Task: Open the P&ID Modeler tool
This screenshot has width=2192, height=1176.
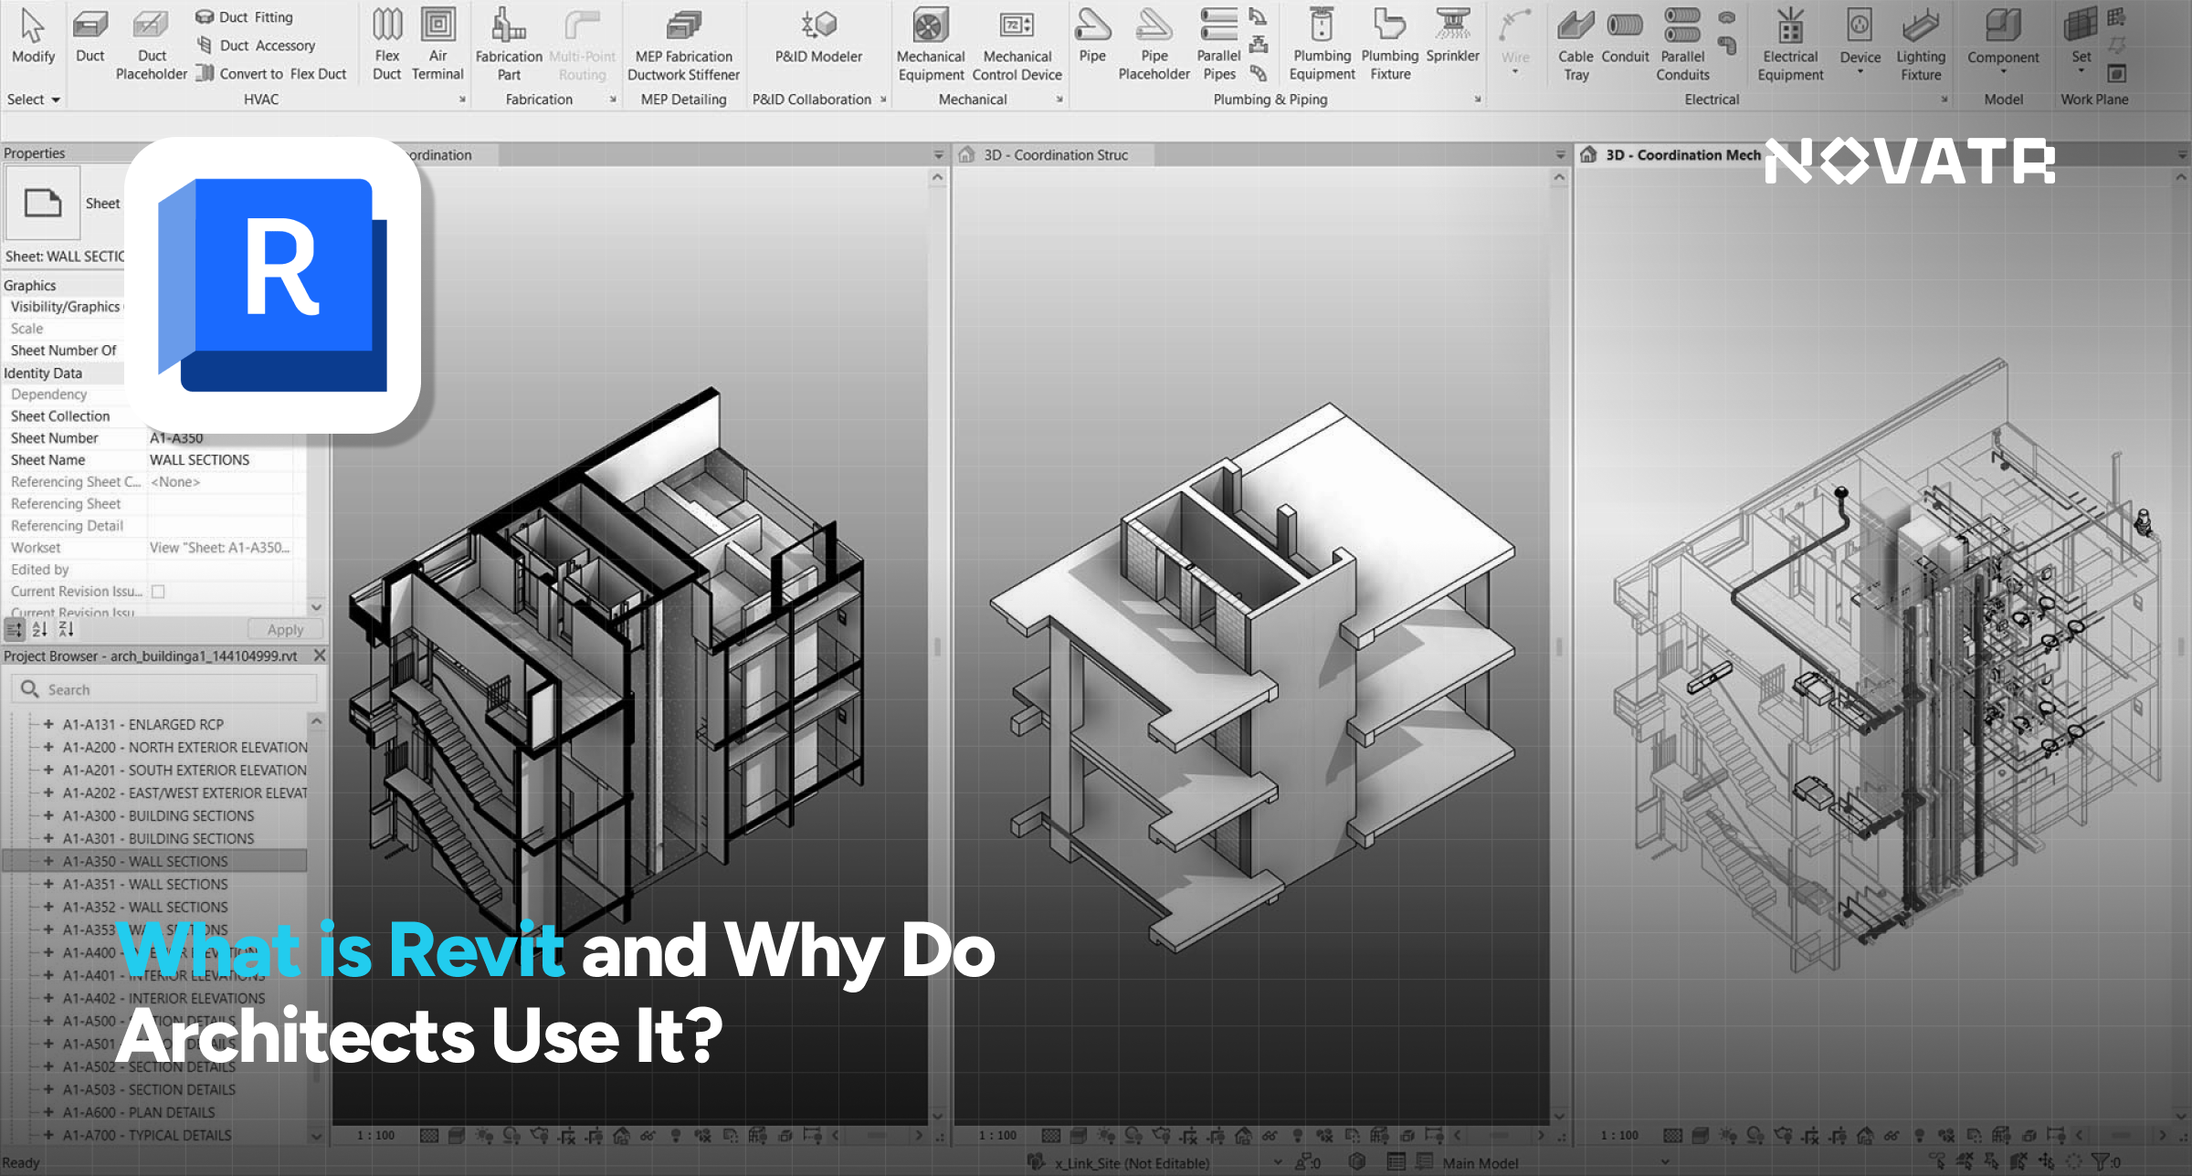Action: tap(818, 26)
